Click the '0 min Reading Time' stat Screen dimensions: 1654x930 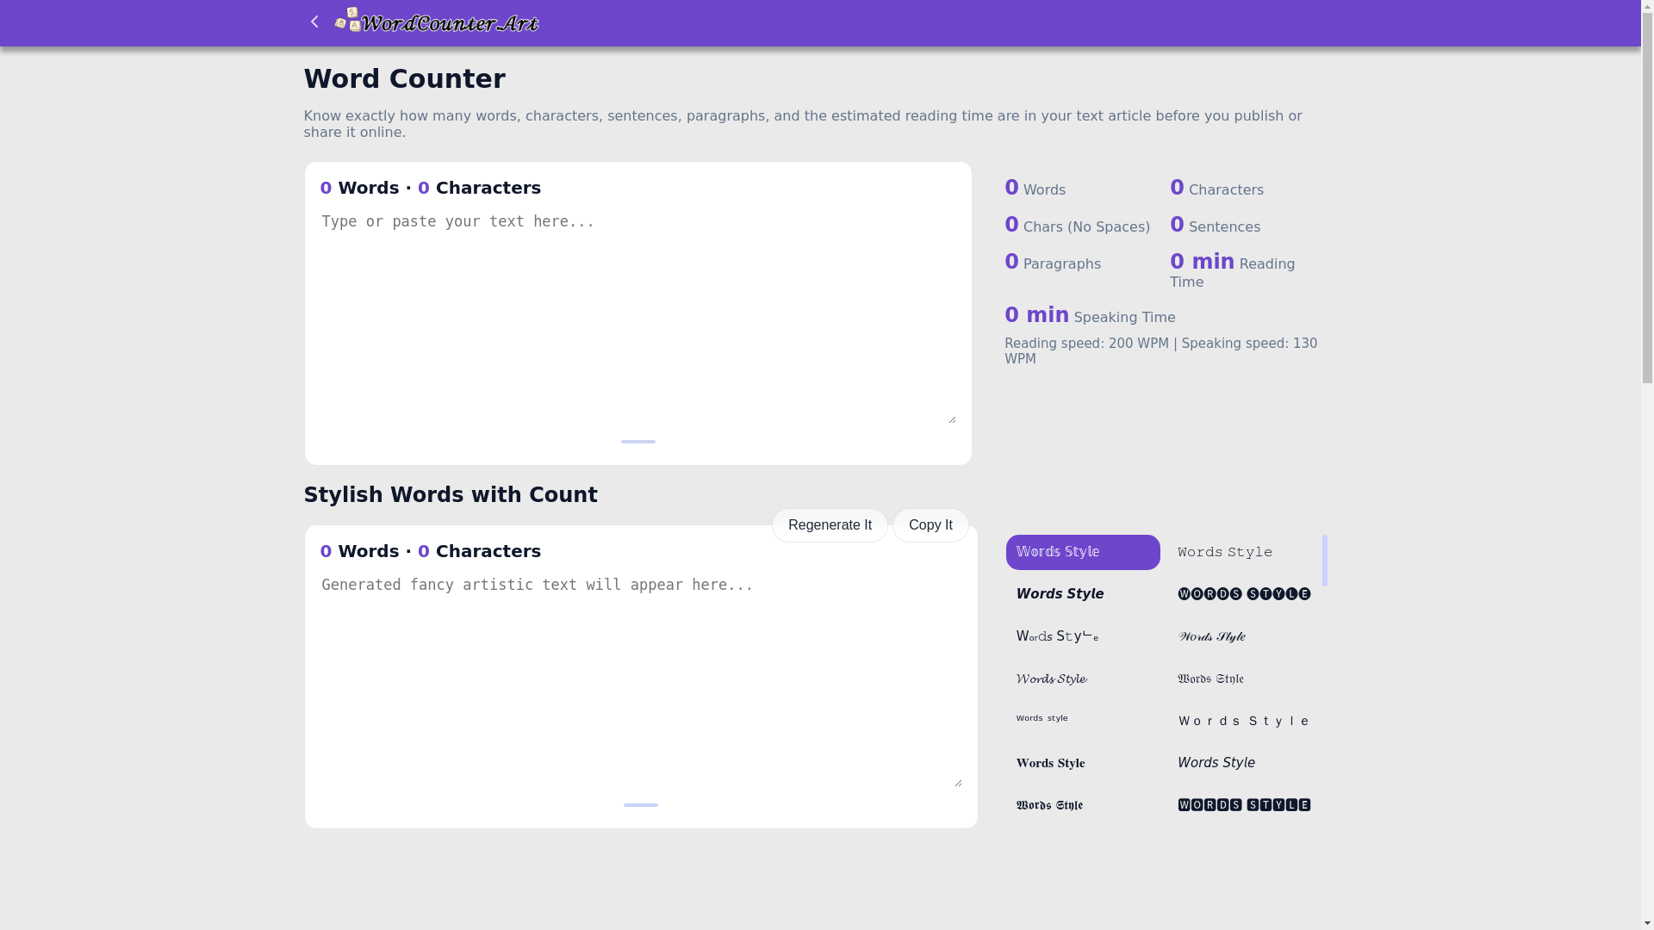pos(1245,270)
